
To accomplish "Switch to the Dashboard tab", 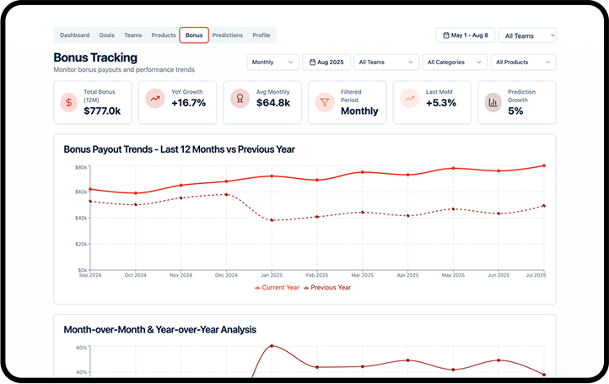I will 74,35.
